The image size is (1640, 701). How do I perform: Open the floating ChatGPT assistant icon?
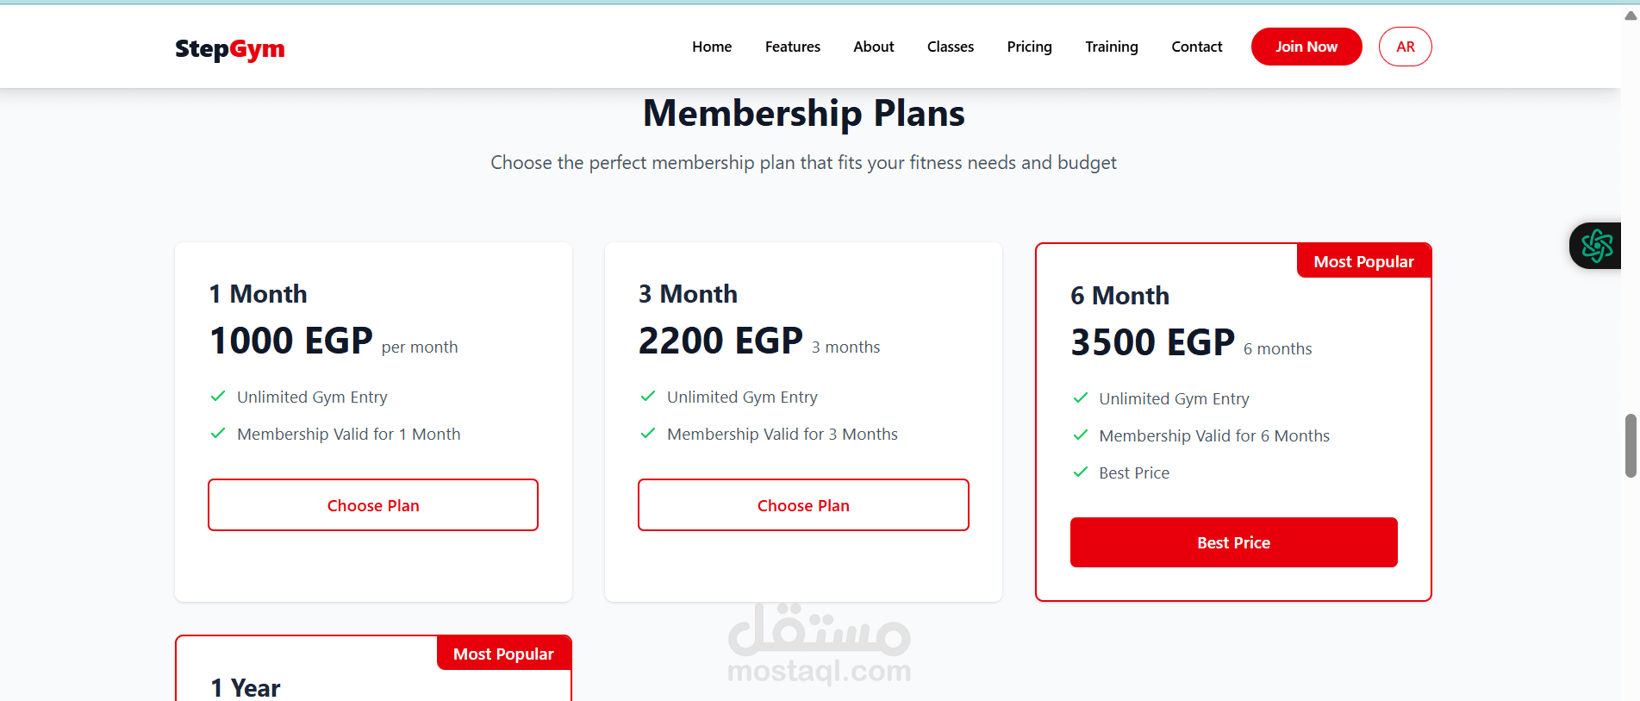point(1596,246)
